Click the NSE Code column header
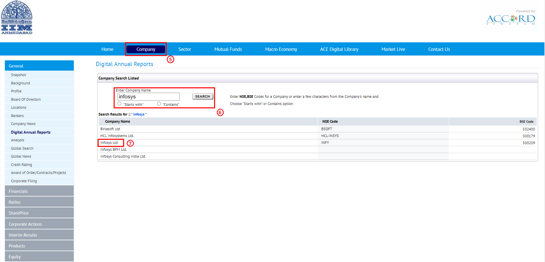The height and width of the screenshot is (262, 545). click(330, 122)
